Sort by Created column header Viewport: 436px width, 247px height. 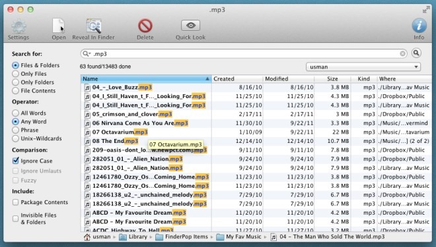(237, 79)
